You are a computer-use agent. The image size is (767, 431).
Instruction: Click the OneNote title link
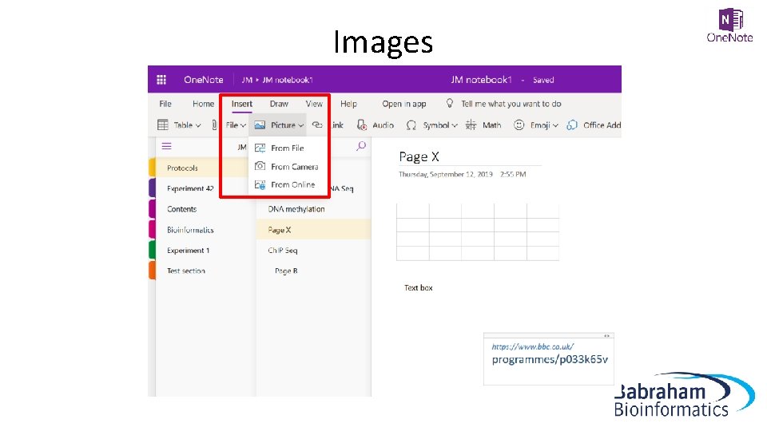(x=204, y=80)
